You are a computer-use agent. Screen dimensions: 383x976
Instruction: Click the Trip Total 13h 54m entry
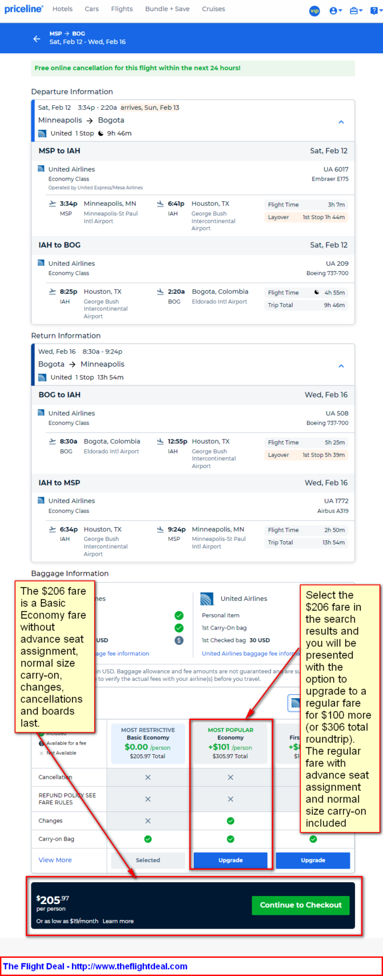tap(306, 543)
